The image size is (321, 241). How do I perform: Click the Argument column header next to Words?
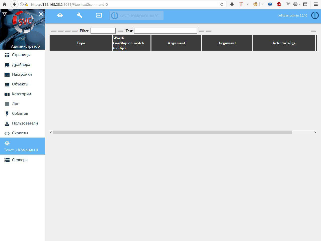pyautogui.click(x=176, y=43)
